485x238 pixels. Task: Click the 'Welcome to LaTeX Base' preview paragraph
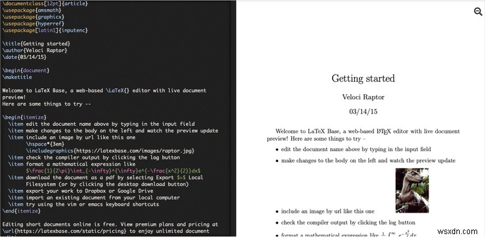tap(364, 136)
